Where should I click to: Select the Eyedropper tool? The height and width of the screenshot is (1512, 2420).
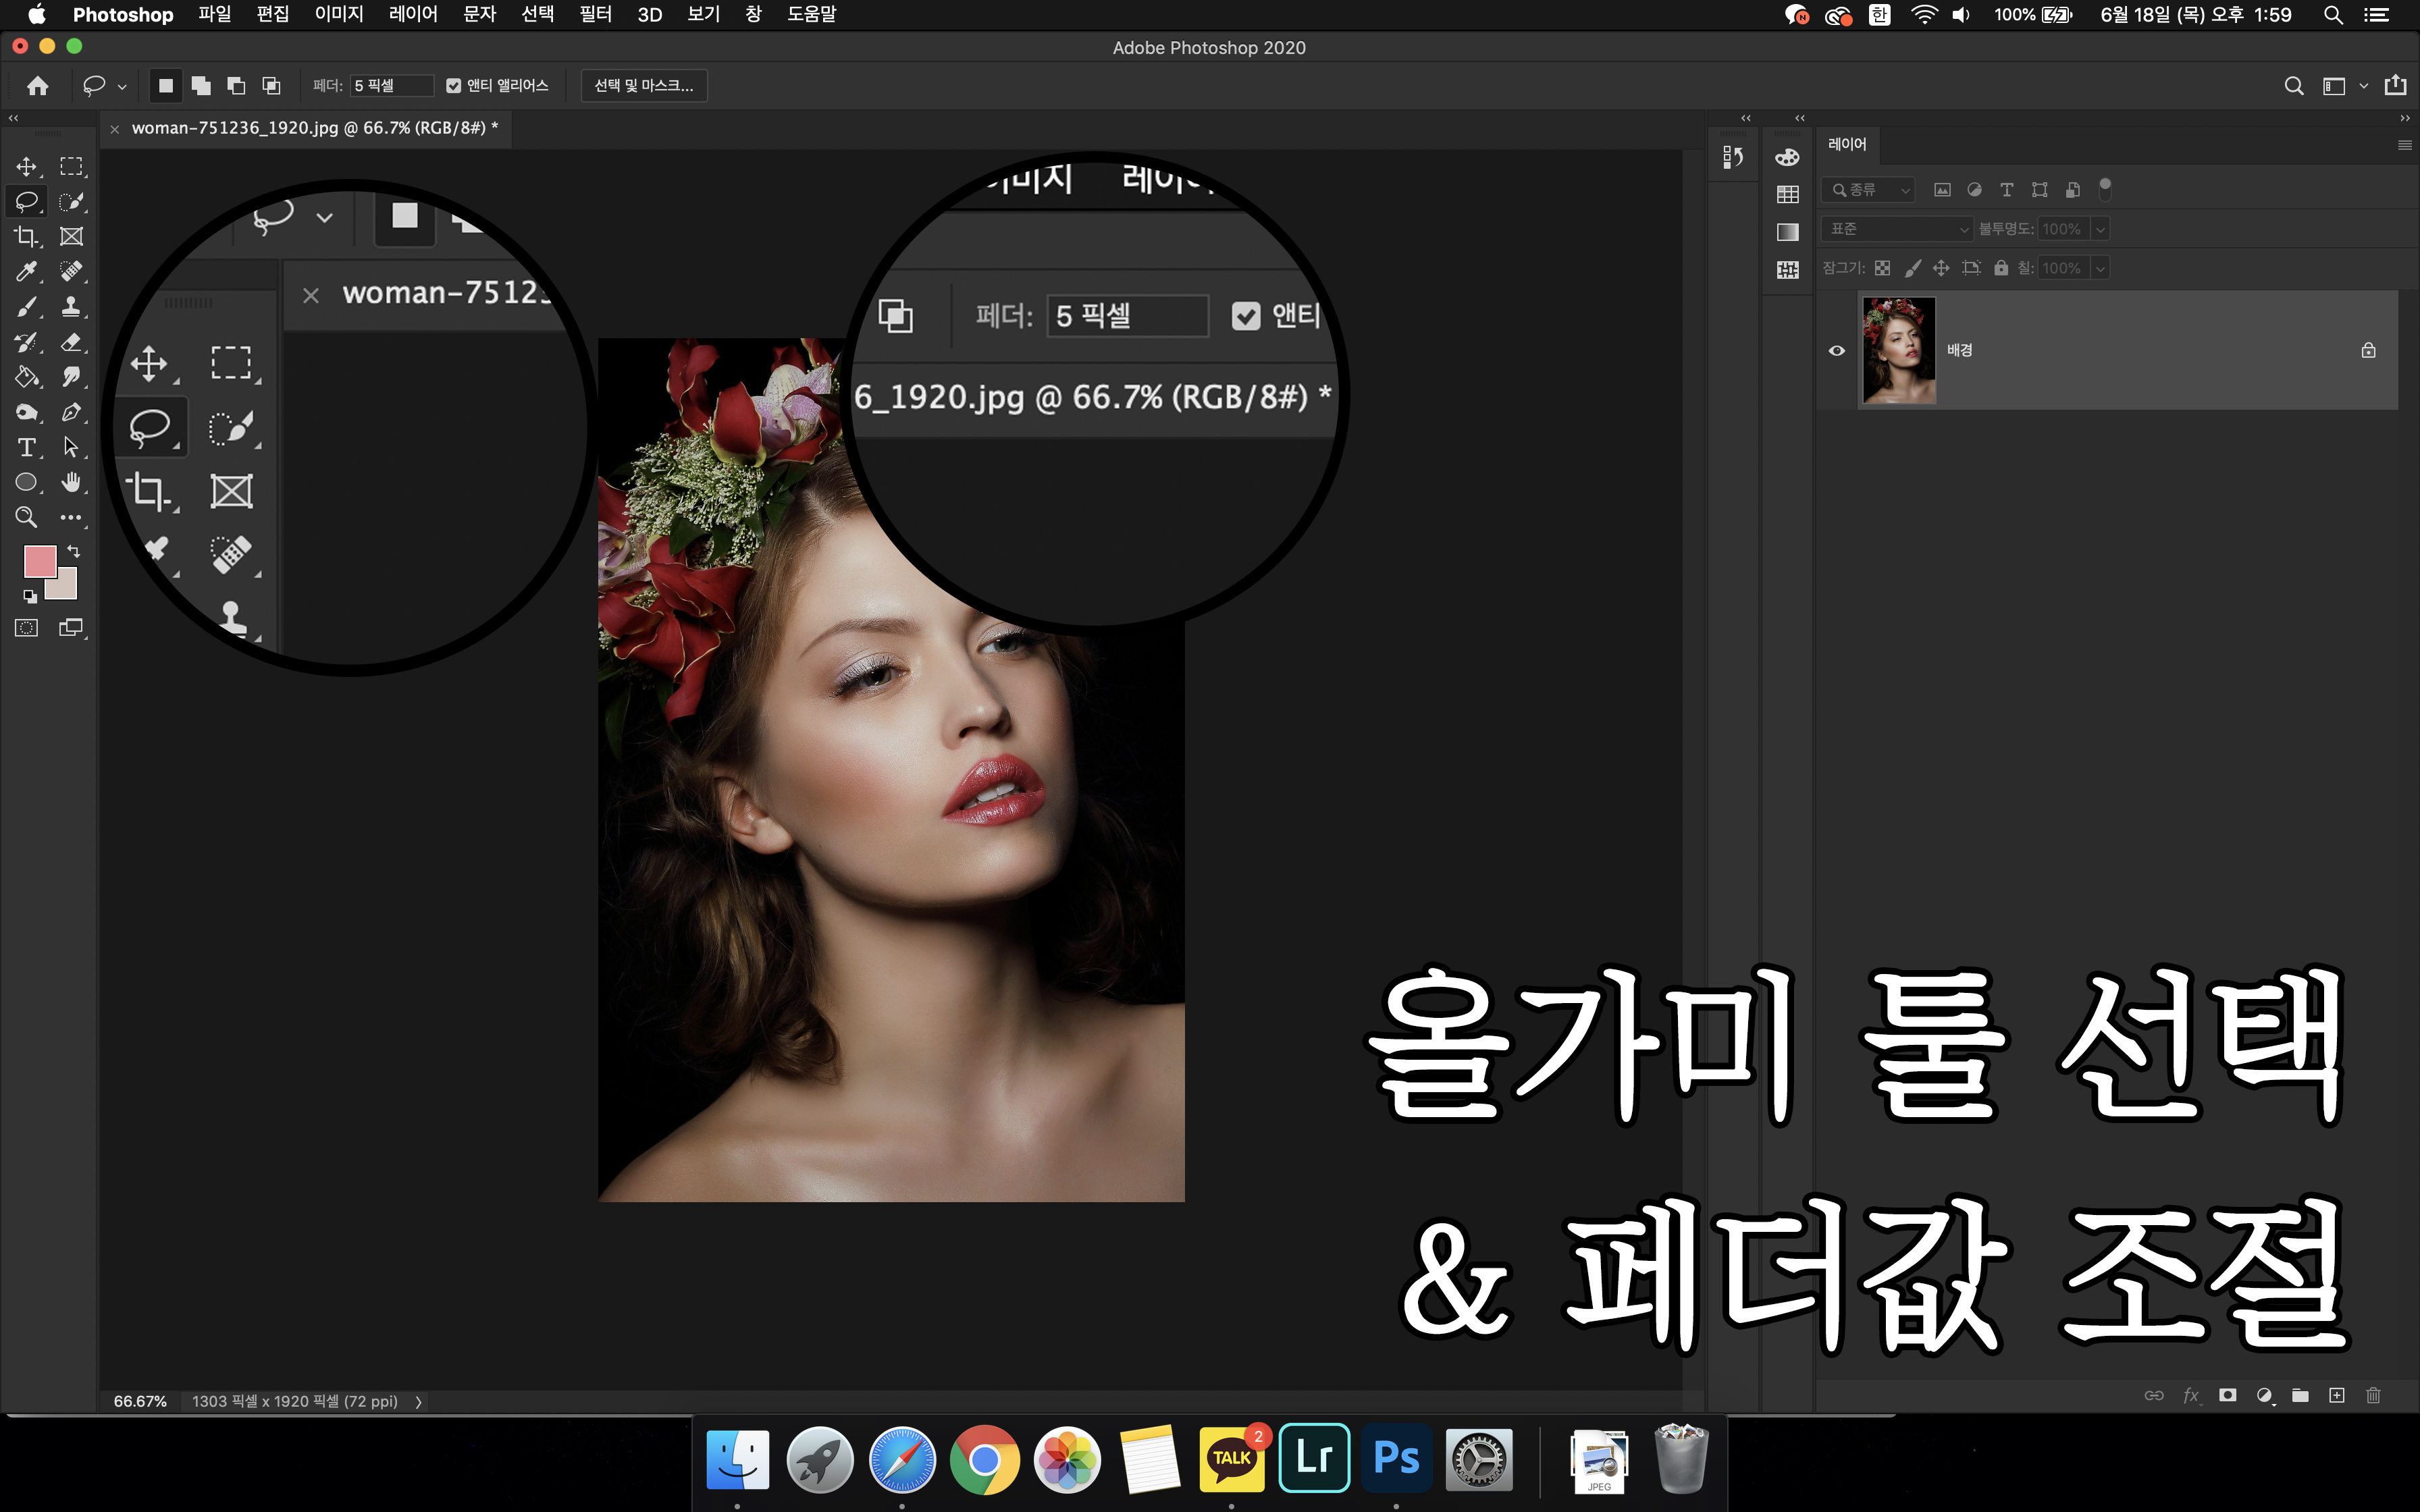click(x=26, y=272)
